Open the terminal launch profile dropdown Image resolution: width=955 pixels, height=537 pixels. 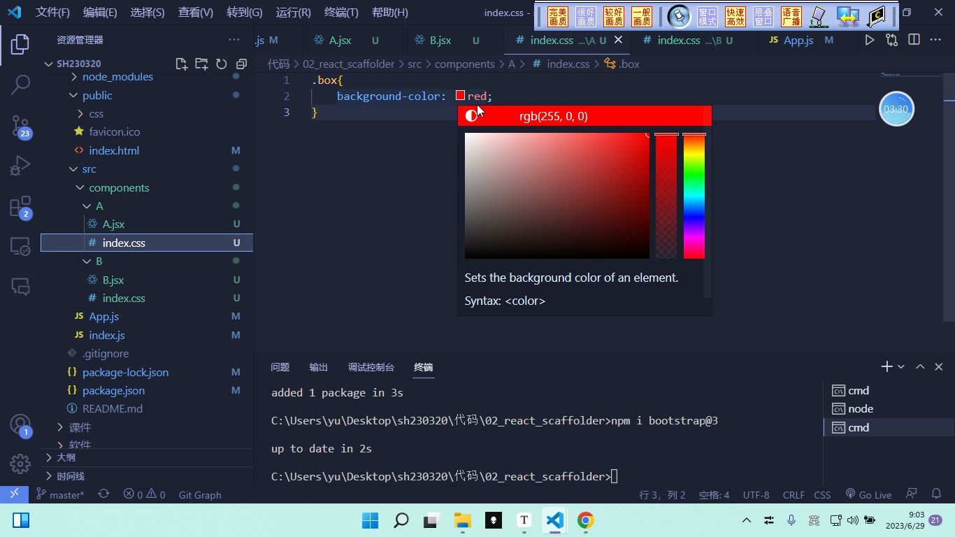pyautogui.click(x=901, y=366)
